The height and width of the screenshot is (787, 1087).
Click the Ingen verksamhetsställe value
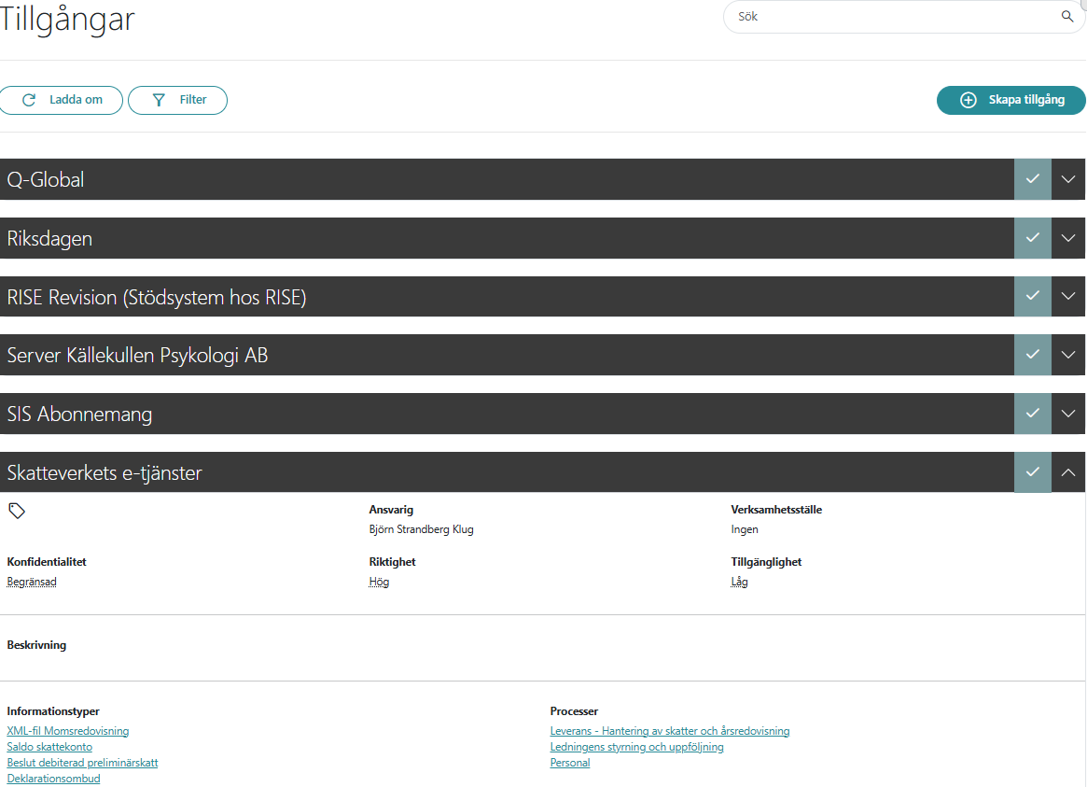point(745,529)
